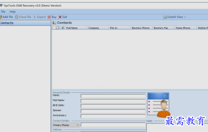208x132 pixels.
Task: Click the Spouse input field
Action: point(113,111)
